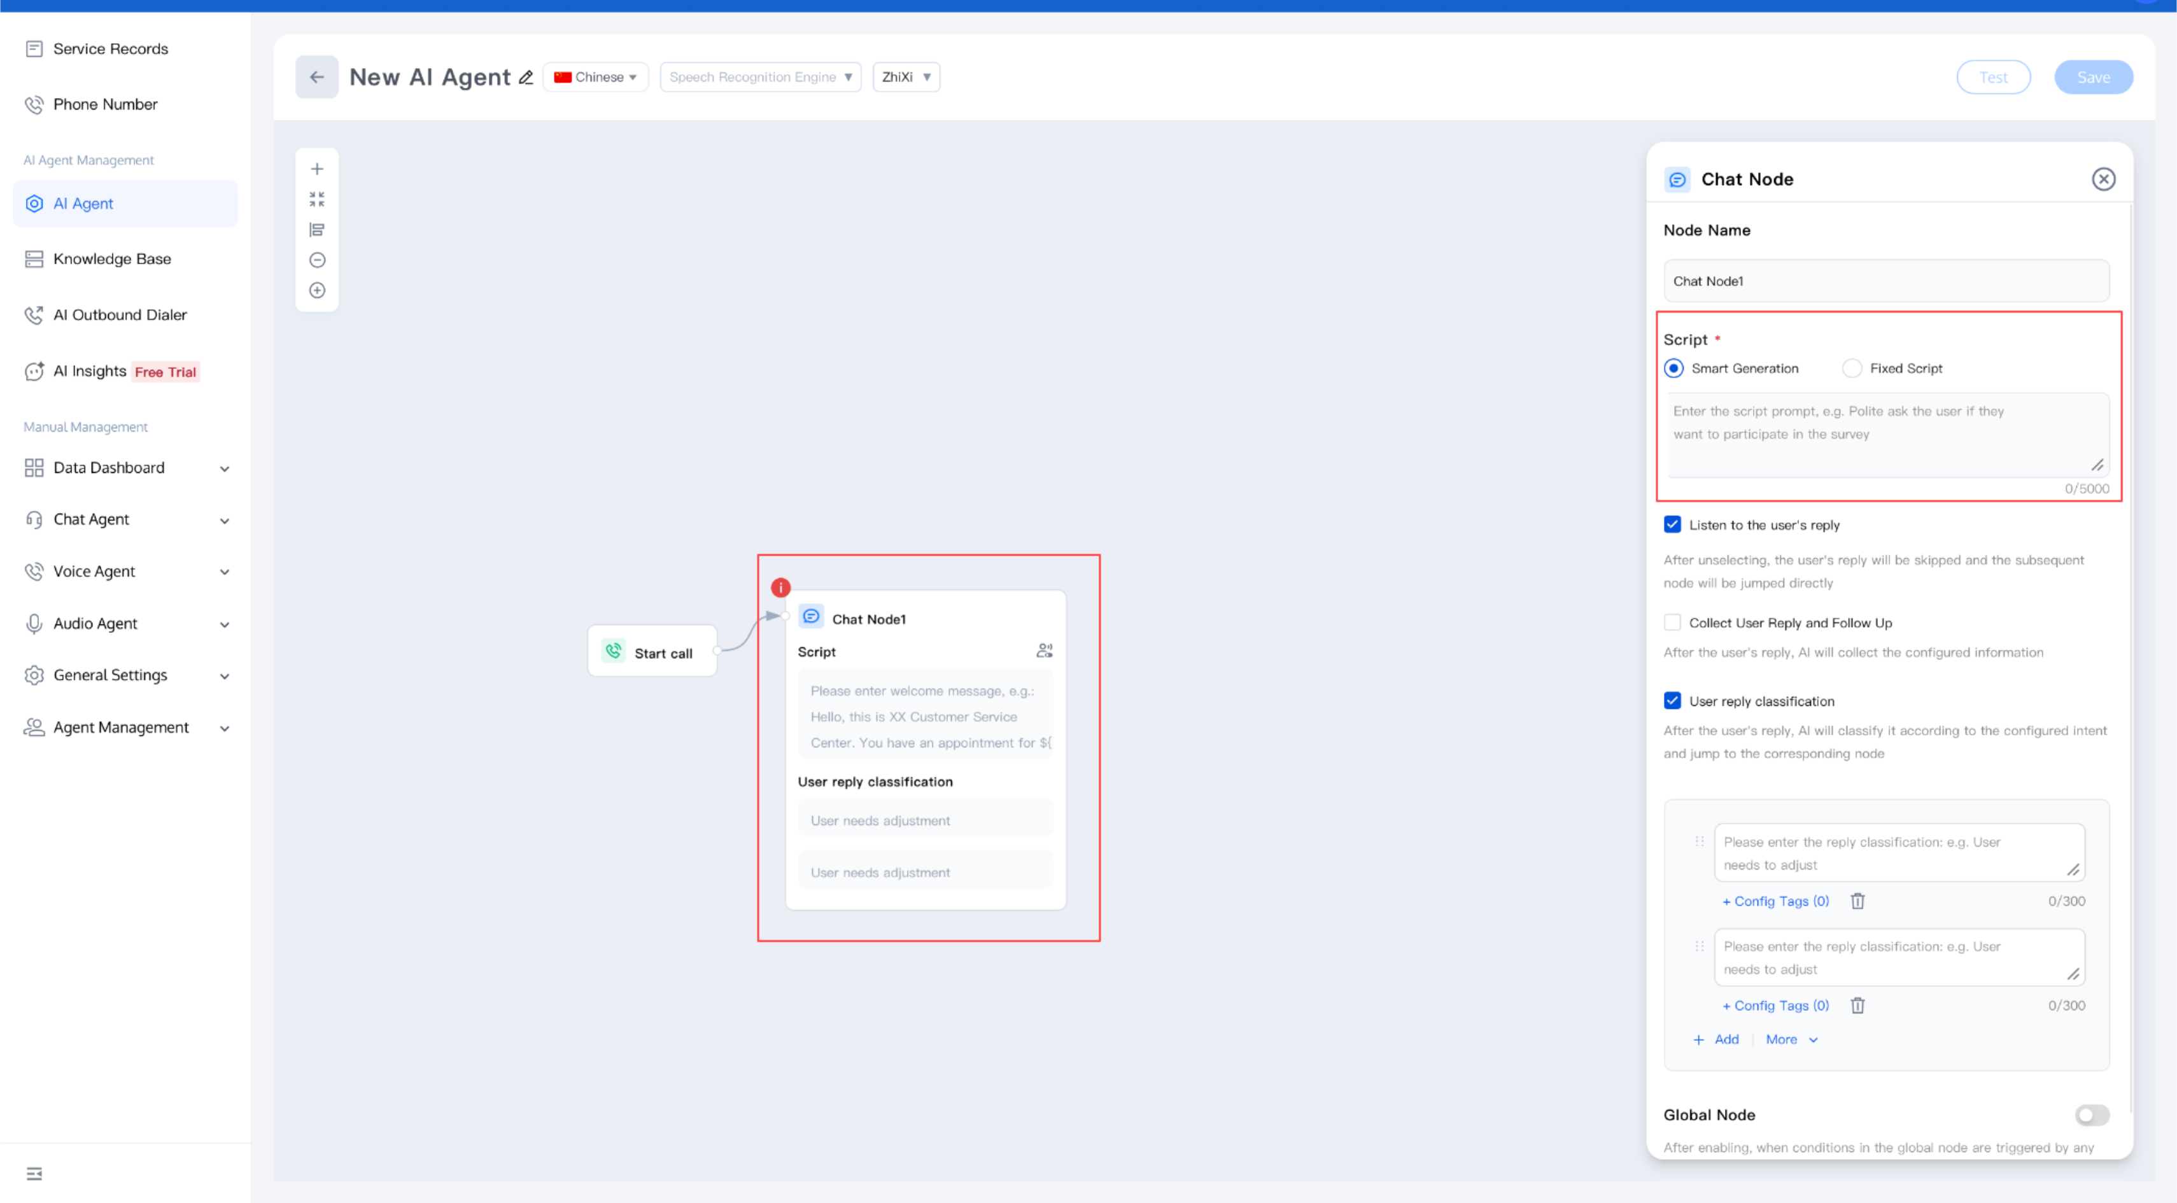The width and height of the screenshot is (2177, 1203).
Task: Close the Chat Node panel
Action: (x=2103, y=179)
